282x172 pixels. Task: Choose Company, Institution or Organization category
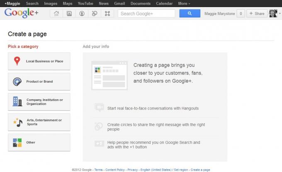[39, 102]
